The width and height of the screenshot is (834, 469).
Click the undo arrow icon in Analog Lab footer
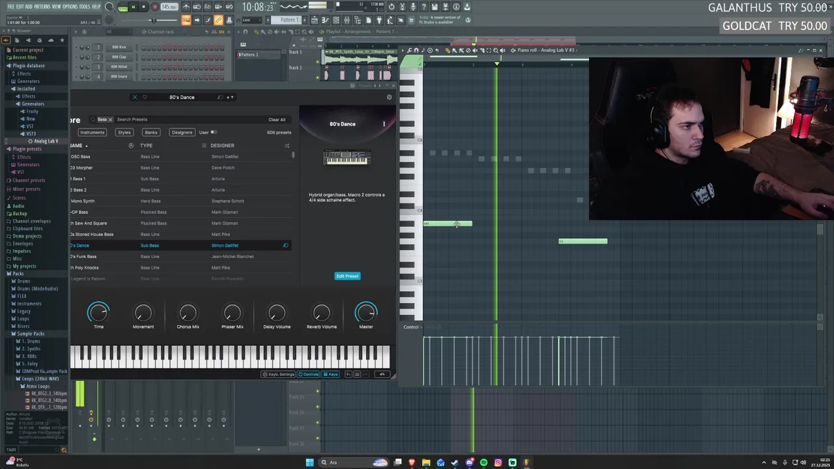tap(348, 374)
